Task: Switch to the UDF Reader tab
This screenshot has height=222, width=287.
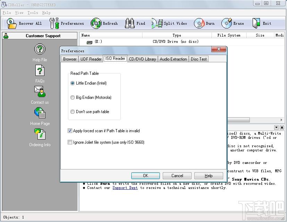Action: (x=91, y=59)
